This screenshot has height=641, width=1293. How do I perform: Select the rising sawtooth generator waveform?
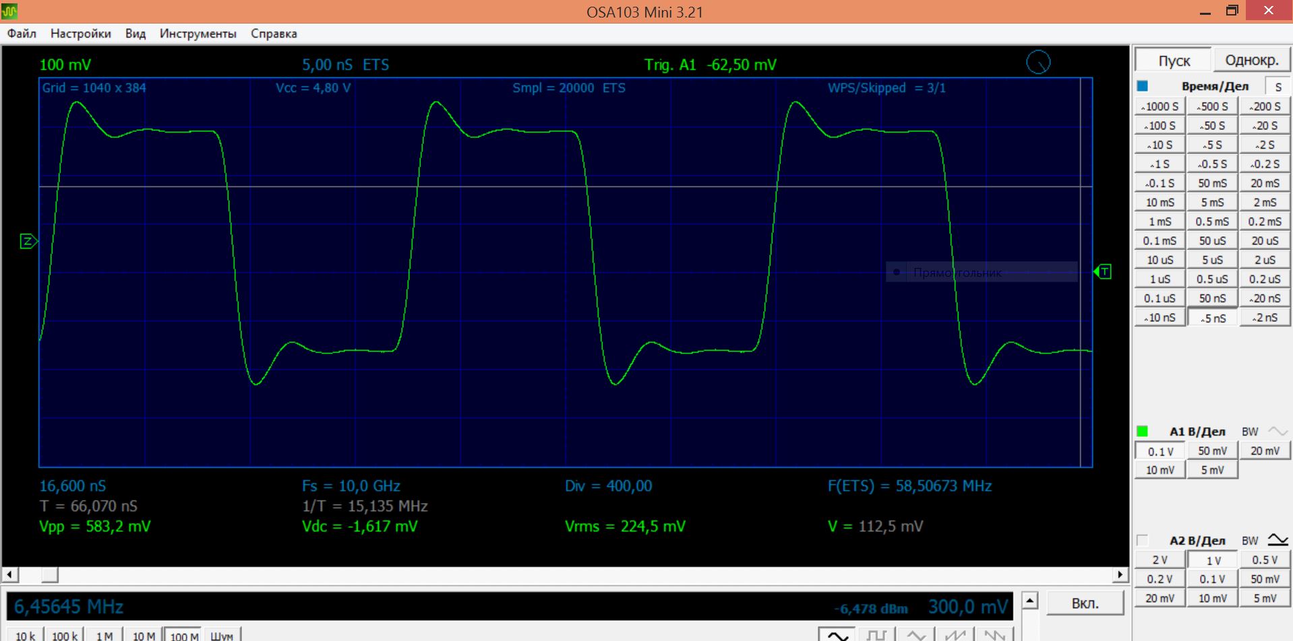tap(955, 634)
